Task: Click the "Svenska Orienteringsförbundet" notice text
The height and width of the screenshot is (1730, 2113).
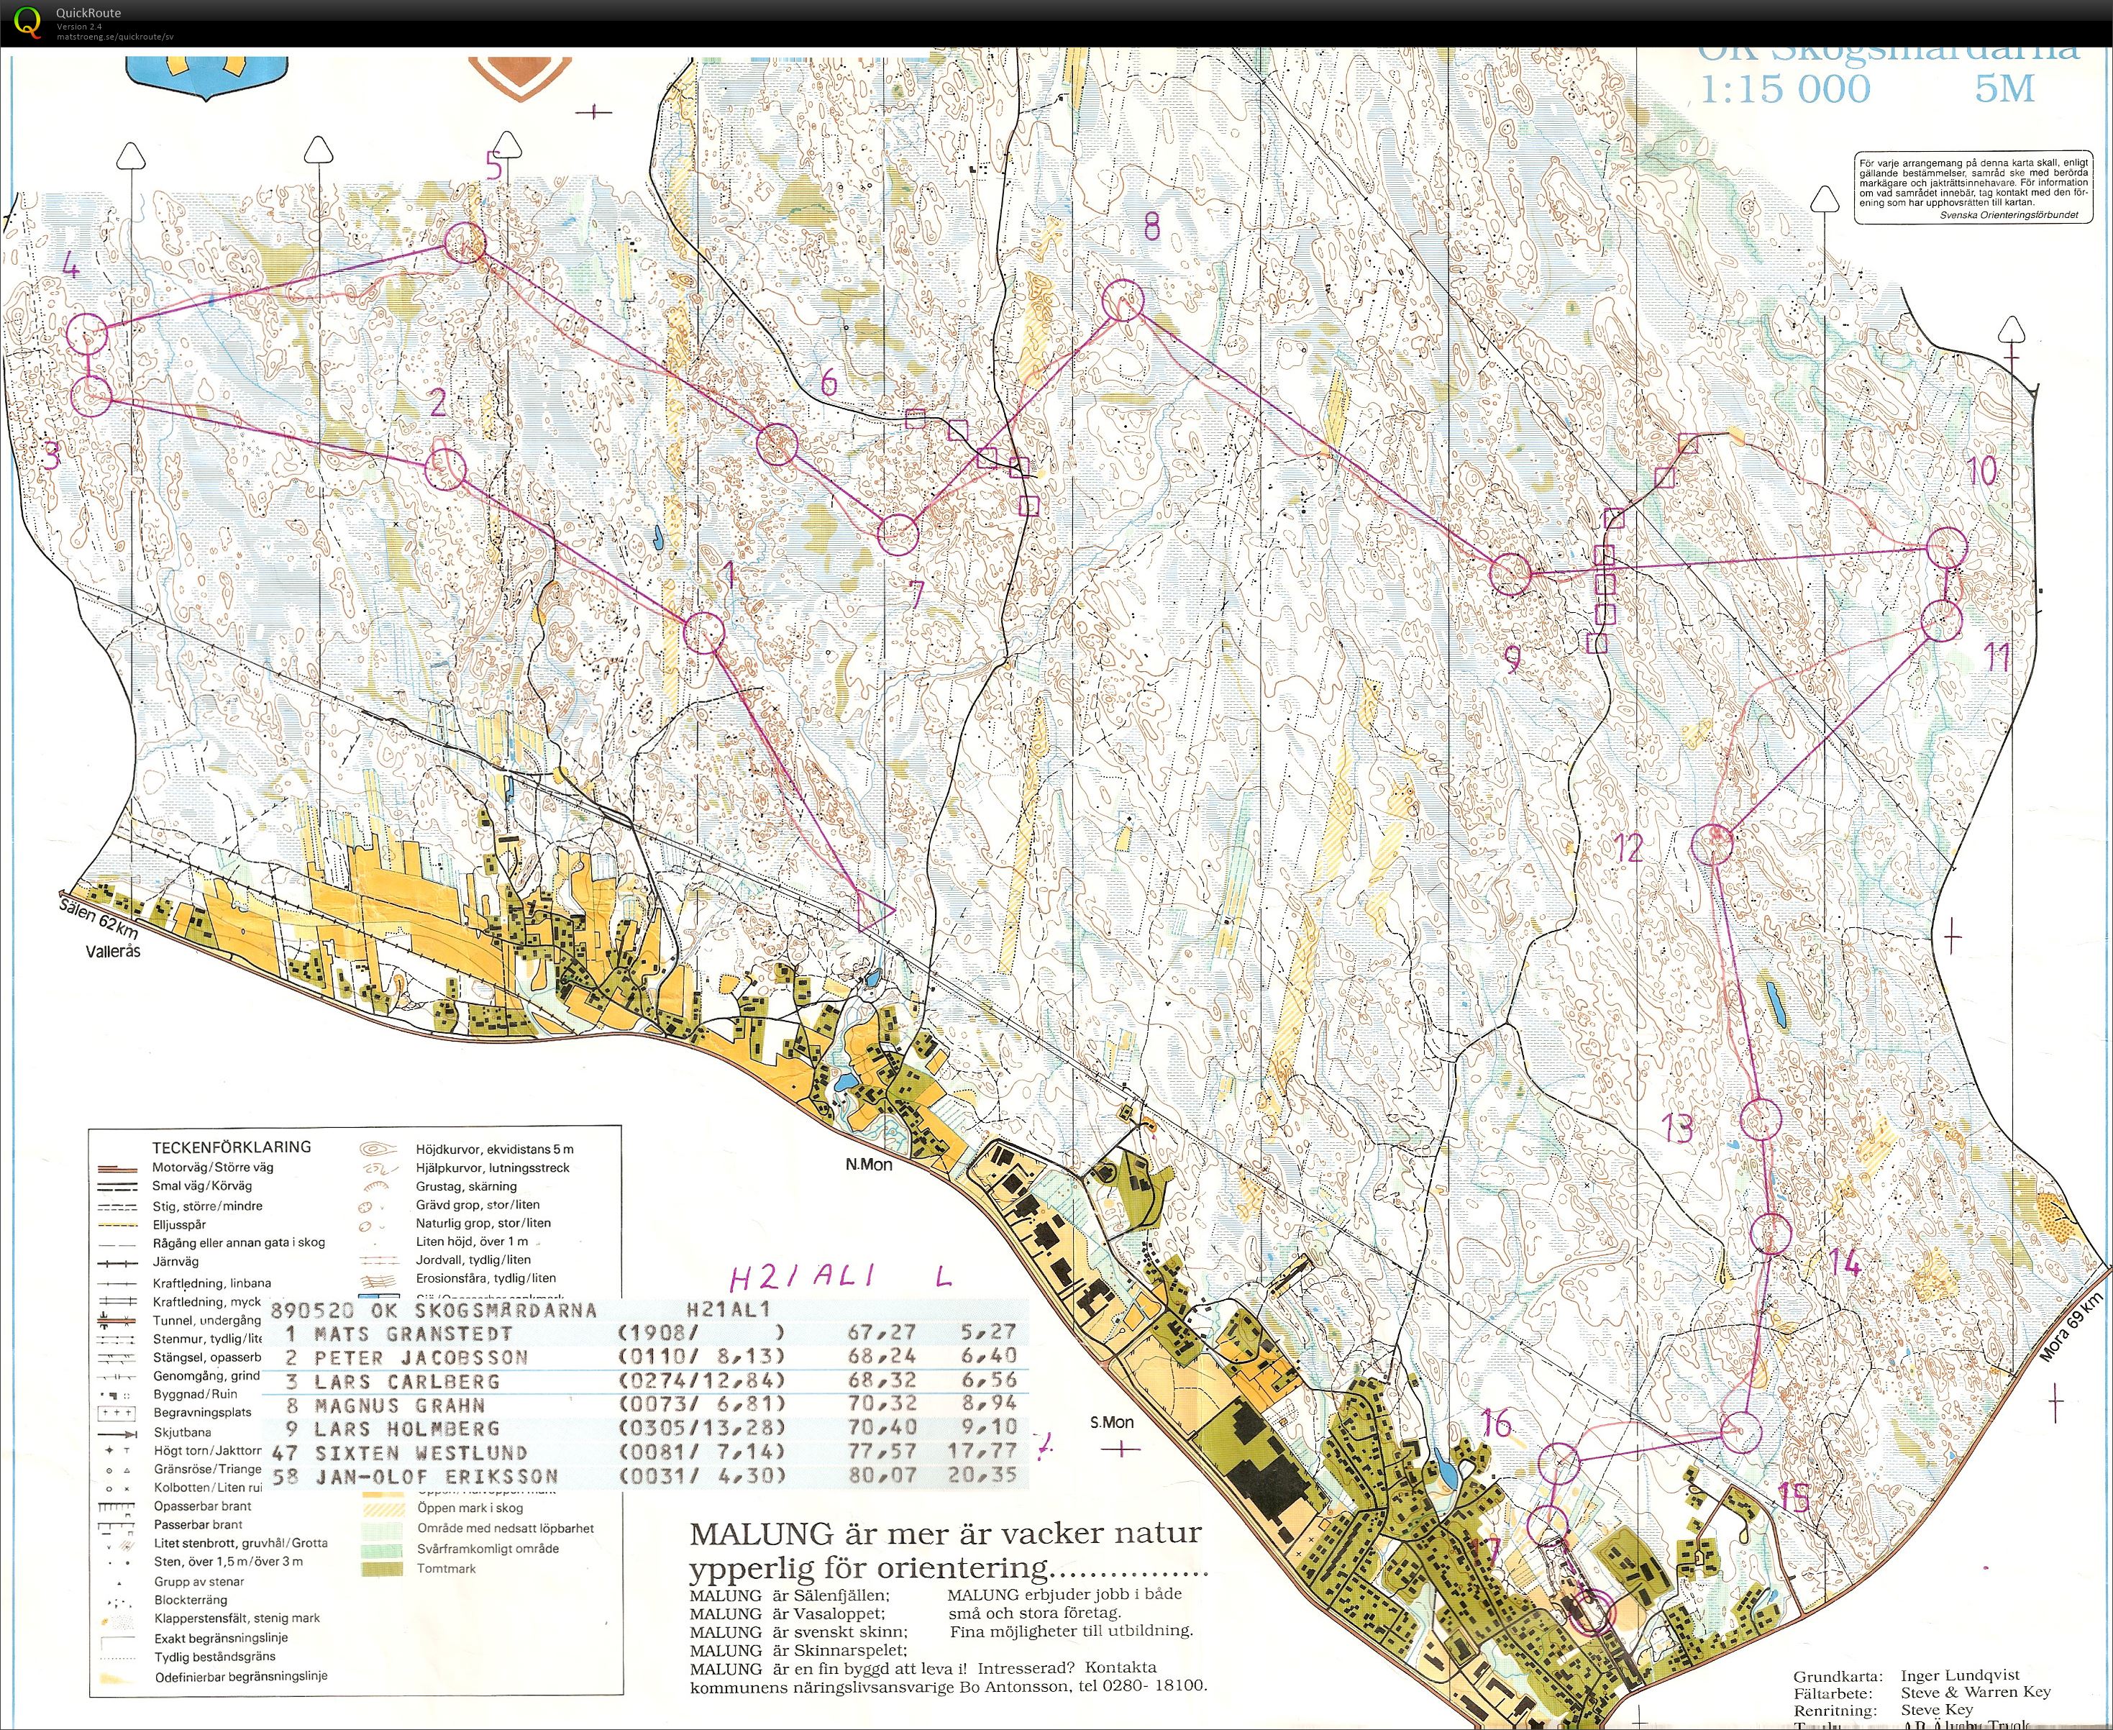Action: point(2009,215)
